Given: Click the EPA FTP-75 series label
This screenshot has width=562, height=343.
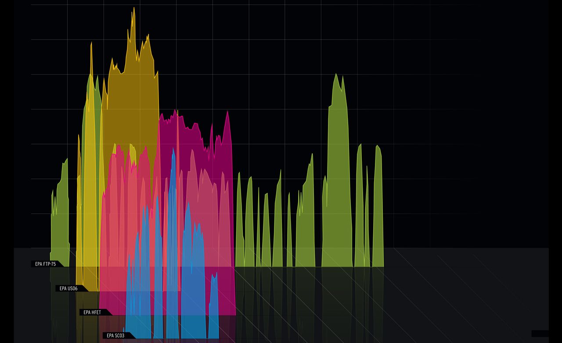Looking at the screenshot, I should [46, 264].
